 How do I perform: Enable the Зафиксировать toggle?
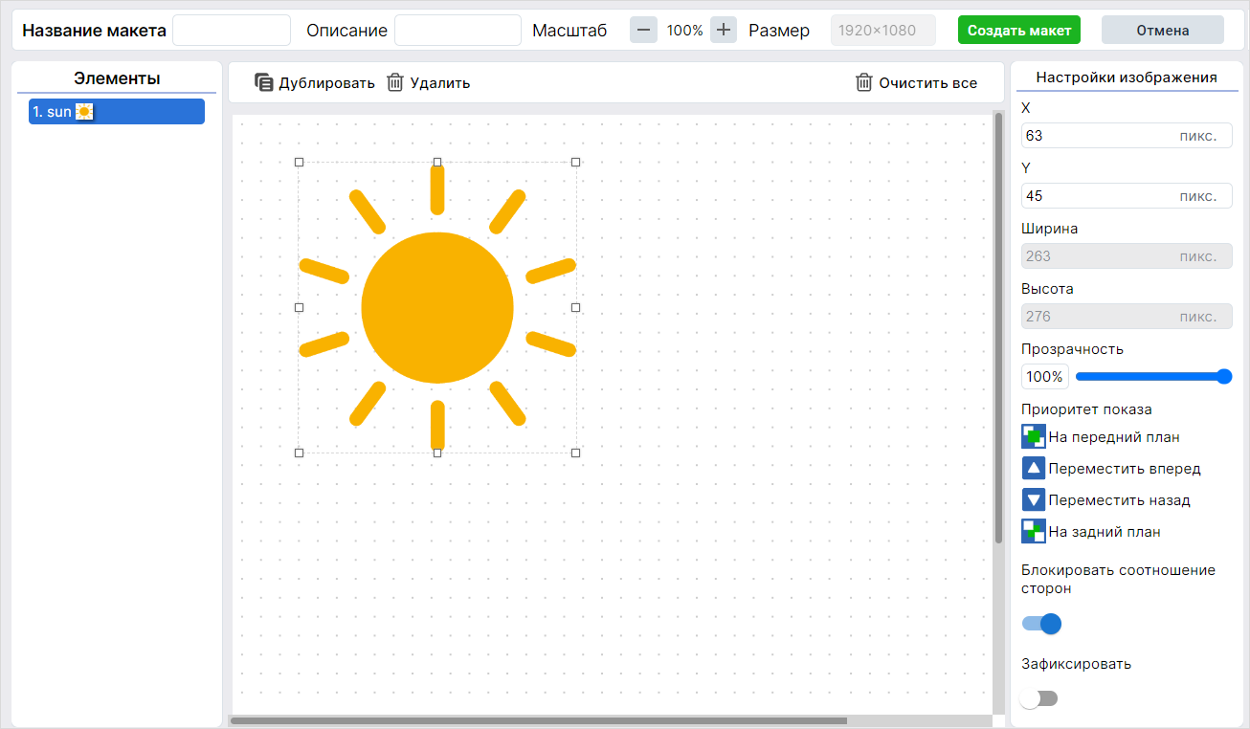(x=1039, y=698)
